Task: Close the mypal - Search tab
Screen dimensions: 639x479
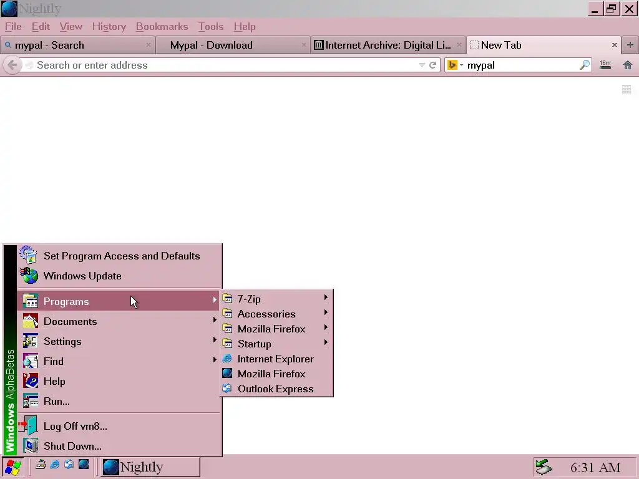Action: [x=149, y=45]
